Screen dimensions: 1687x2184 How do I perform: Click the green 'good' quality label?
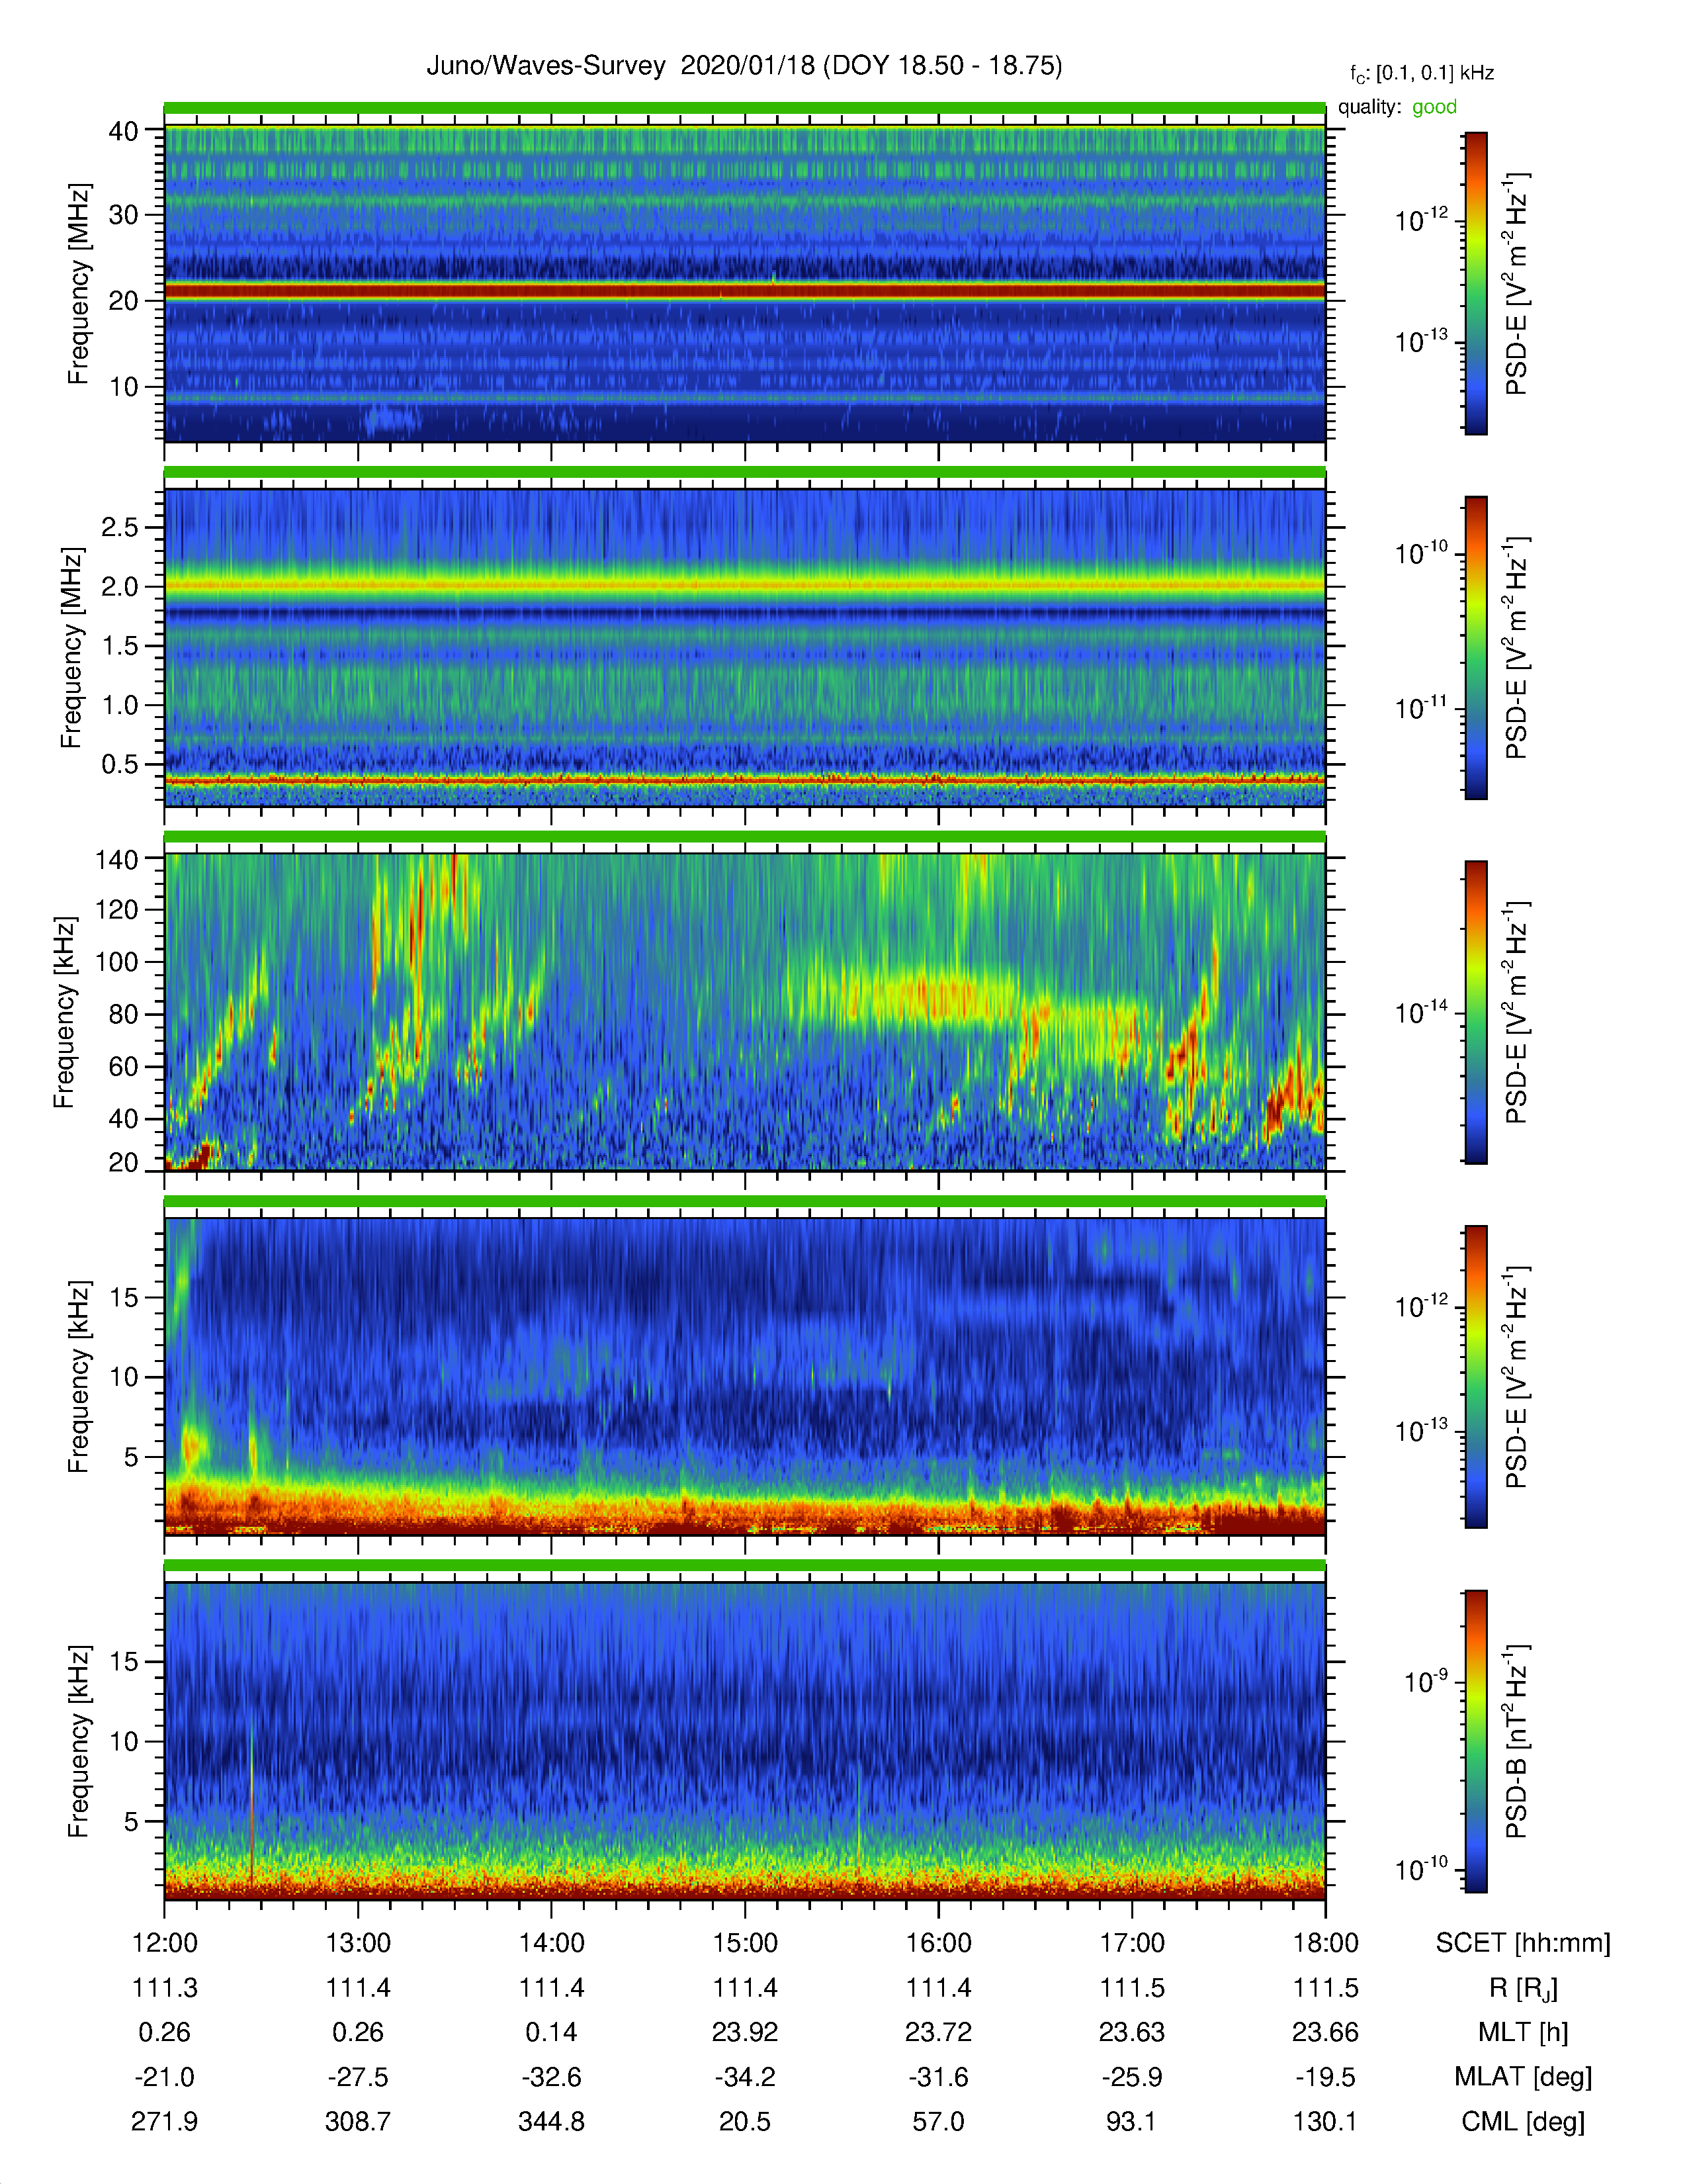[1434, 107]
